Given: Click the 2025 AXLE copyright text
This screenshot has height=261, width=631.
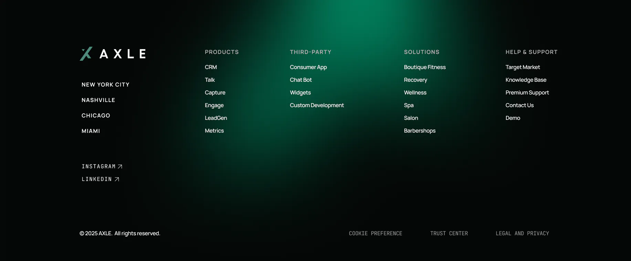Looking at the screenshot, I should [120, 233].
